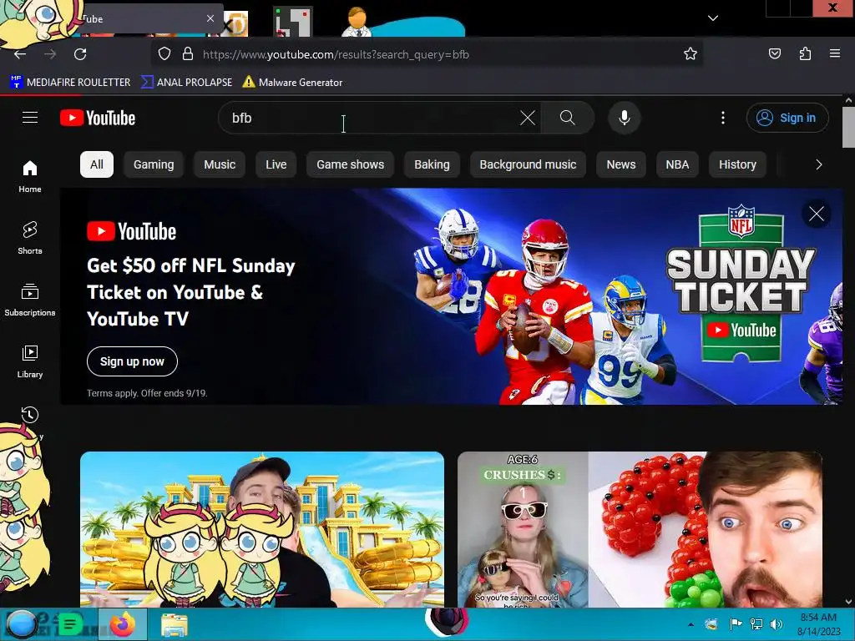Show more filter chips with right chevron
This screenshot has height=641, width=855.
tap(818, 164)
